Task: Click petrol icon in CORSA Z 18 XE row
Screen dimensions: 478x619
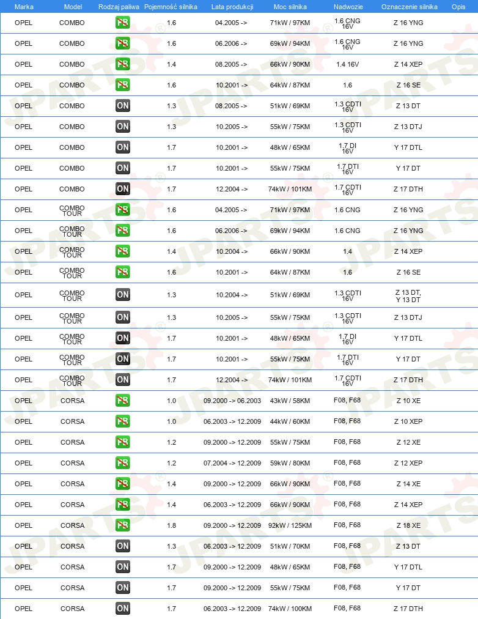Action: (123, 525)
